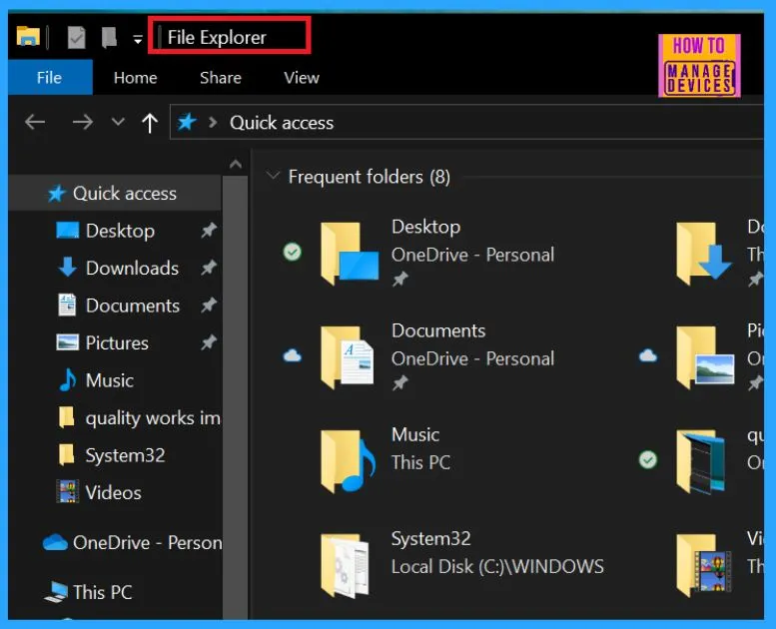Select the Videos folder icon in Frequent folders

(x=704, y=565)
